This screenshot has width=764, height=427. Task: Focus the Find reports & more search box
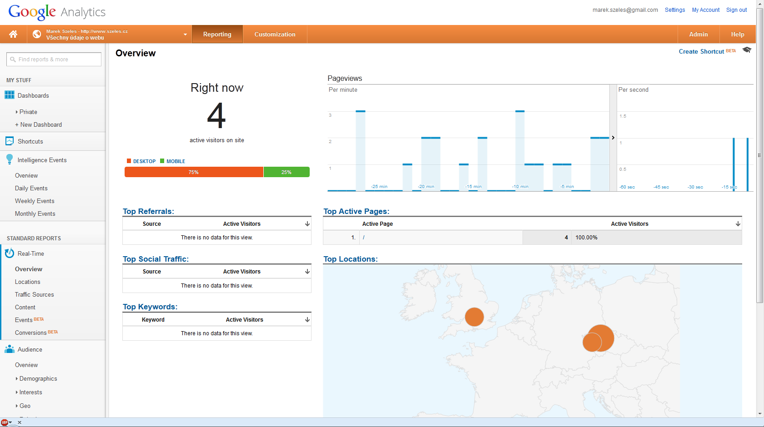[x=54, y=60]
